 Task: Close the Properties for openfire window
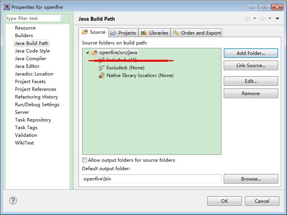click(x=277, y=7)
